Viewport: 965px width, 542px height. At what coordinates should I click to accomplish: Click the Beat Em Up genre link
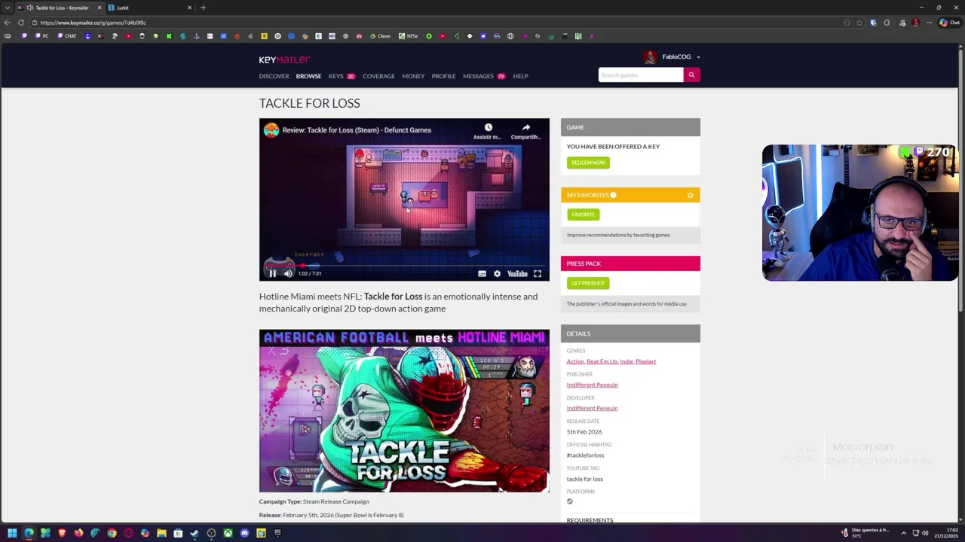click(602, 361)
